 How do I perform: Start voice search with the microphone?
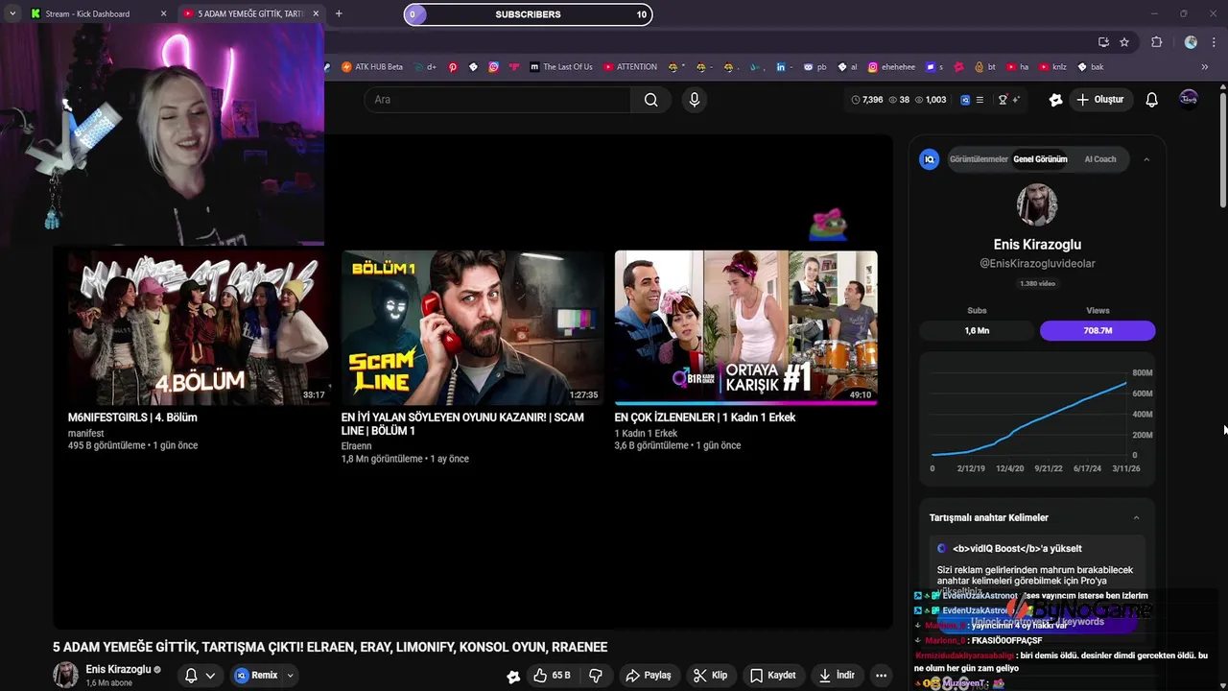click(x=695, y=100)
